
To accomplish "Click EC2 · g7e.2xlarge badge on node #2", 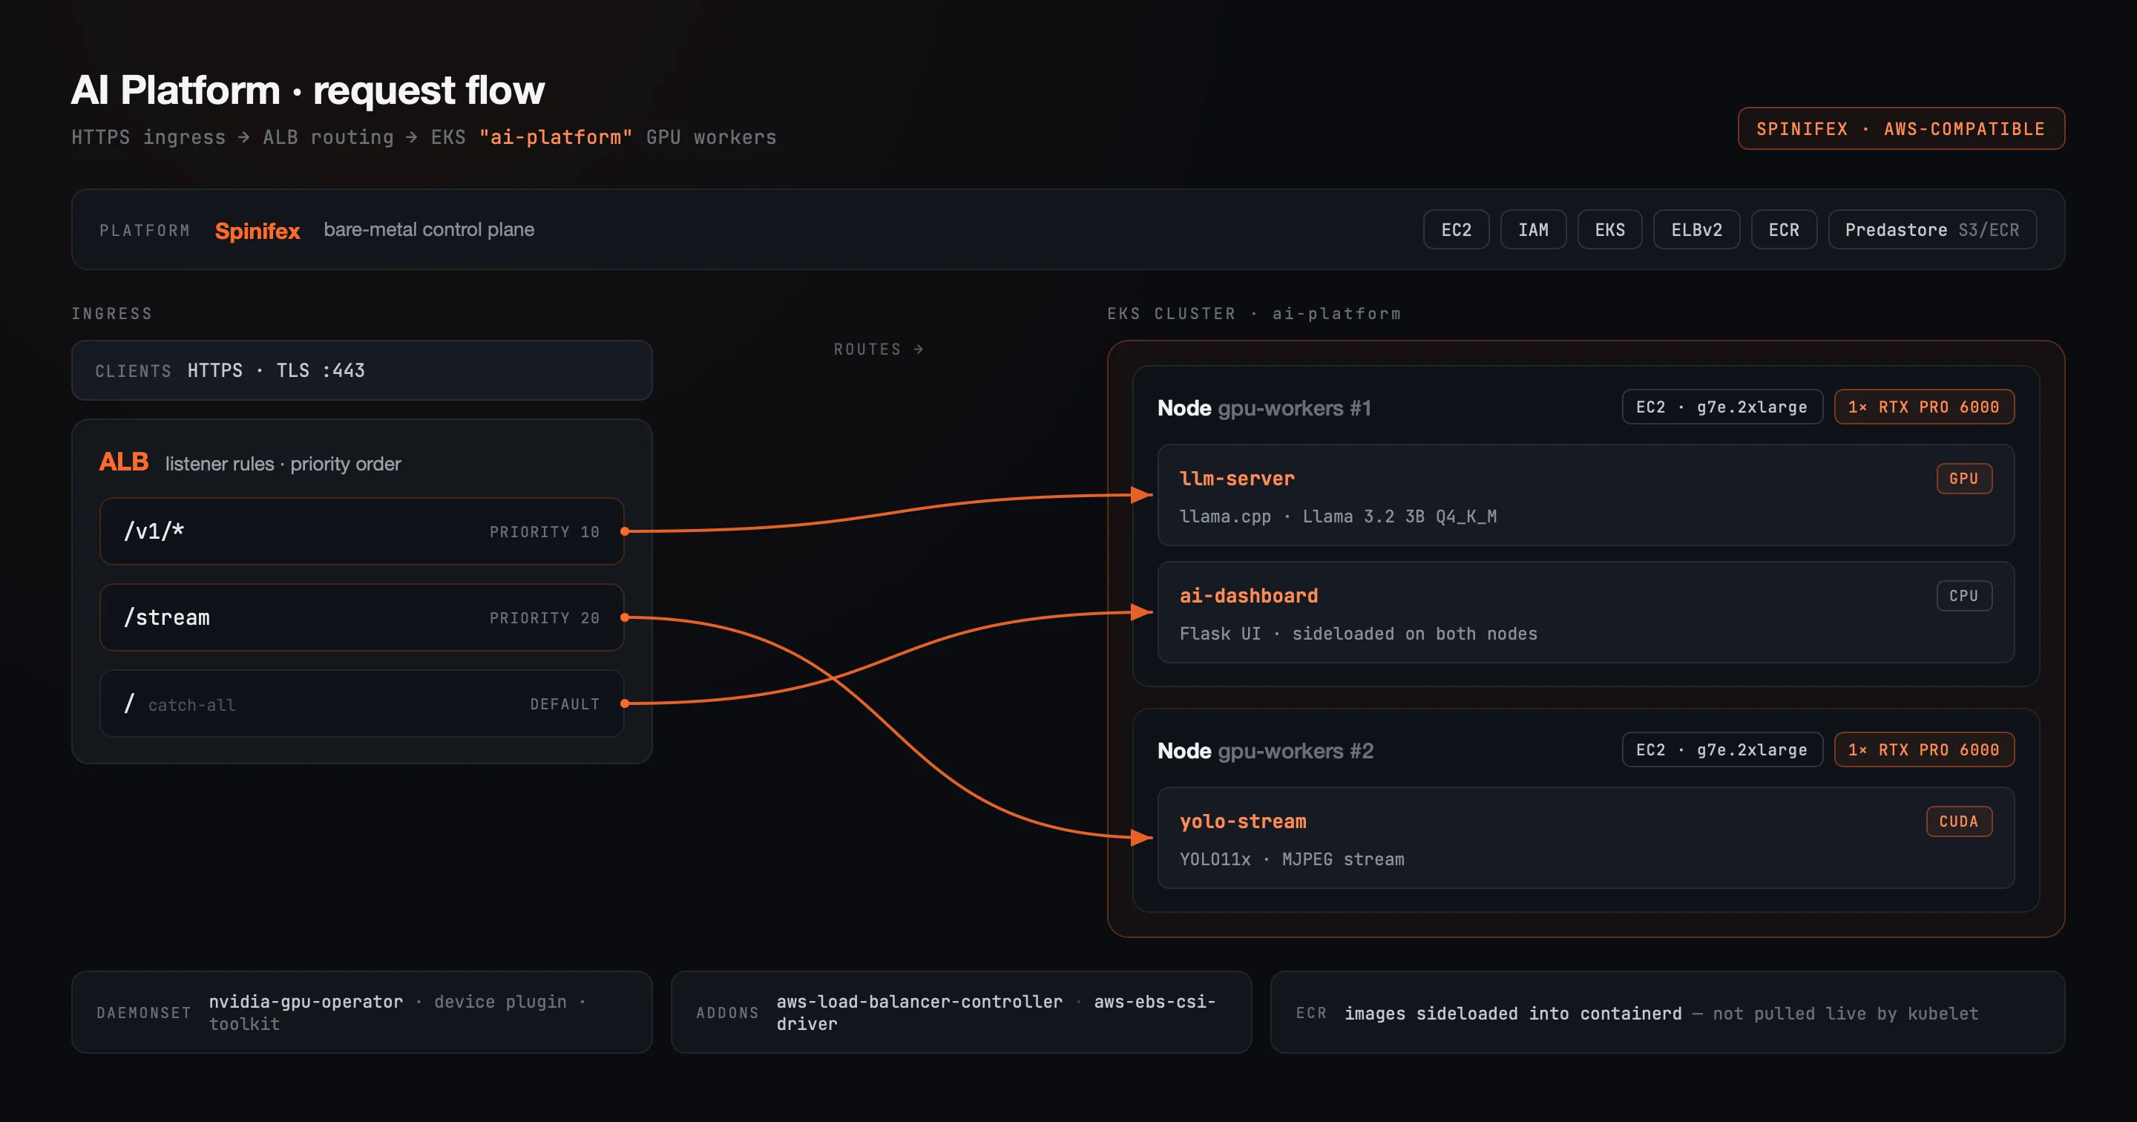I will [x=1722, y=749].
